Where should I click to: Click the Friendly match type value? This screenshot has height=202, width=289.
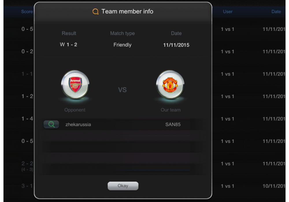122,45
